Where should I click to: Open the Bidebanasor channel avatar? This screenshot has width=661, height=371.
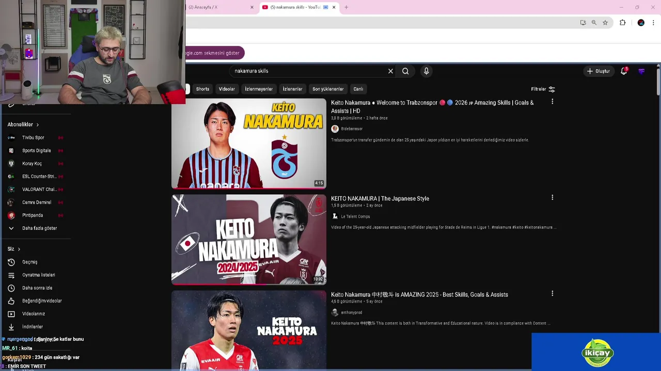point(335,129)
